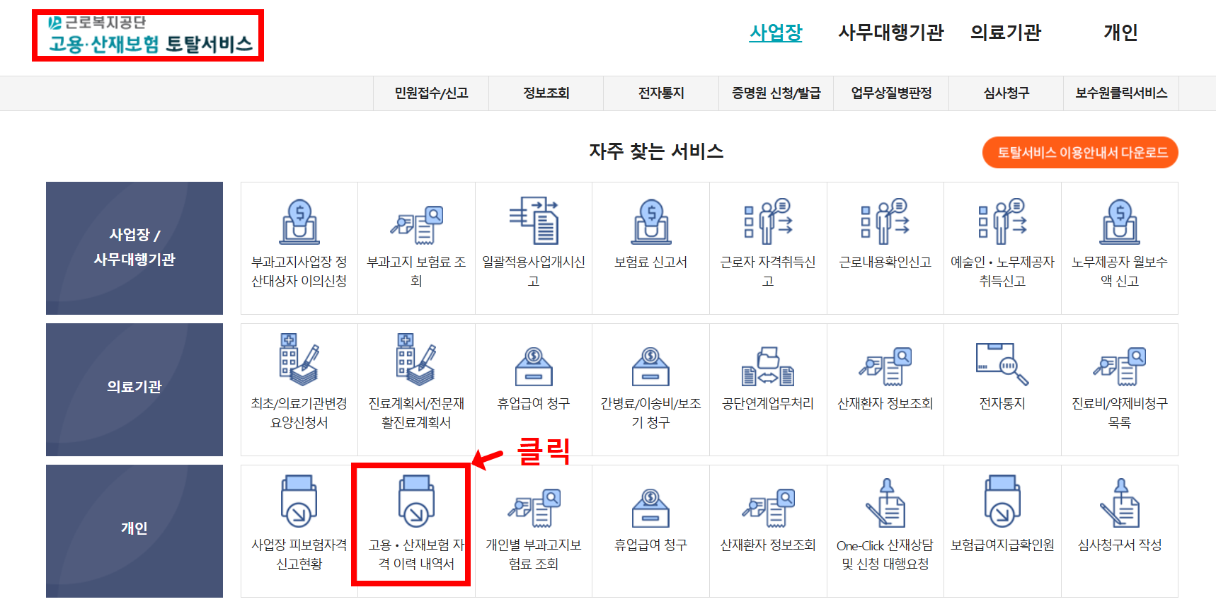Click 고용·산재보험 자격 이력 내역서 icon
The width and height of the screenshot is (1216, 609).
coord(416,501)
